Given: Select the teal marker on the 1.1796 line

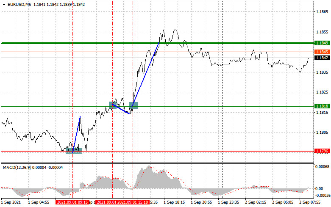Looking at the screenshot, I should pos(73,151).
